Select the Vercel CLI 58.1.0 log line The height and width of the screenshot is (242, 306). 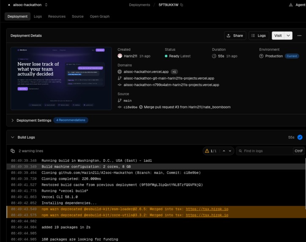[x=156, y=197]
